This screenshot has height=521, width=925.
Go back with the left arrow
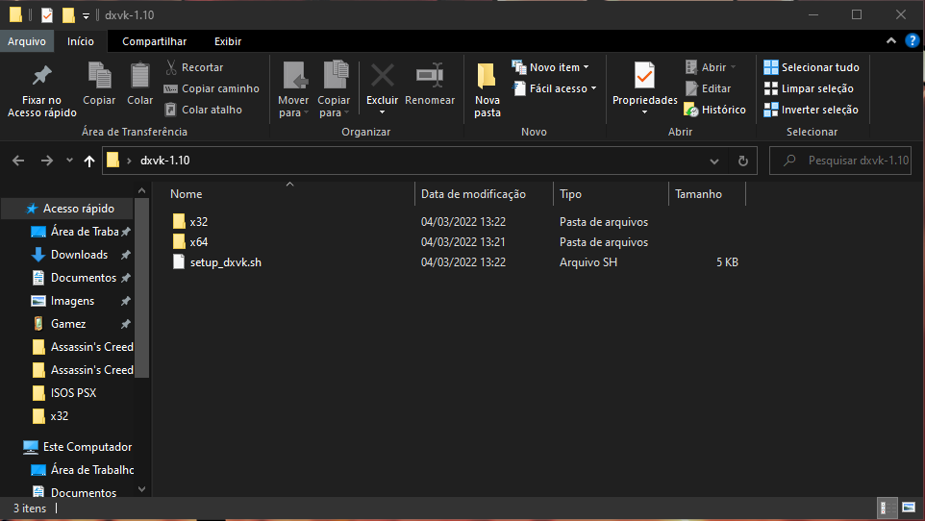pyautogui.click(x=18, y=161)
